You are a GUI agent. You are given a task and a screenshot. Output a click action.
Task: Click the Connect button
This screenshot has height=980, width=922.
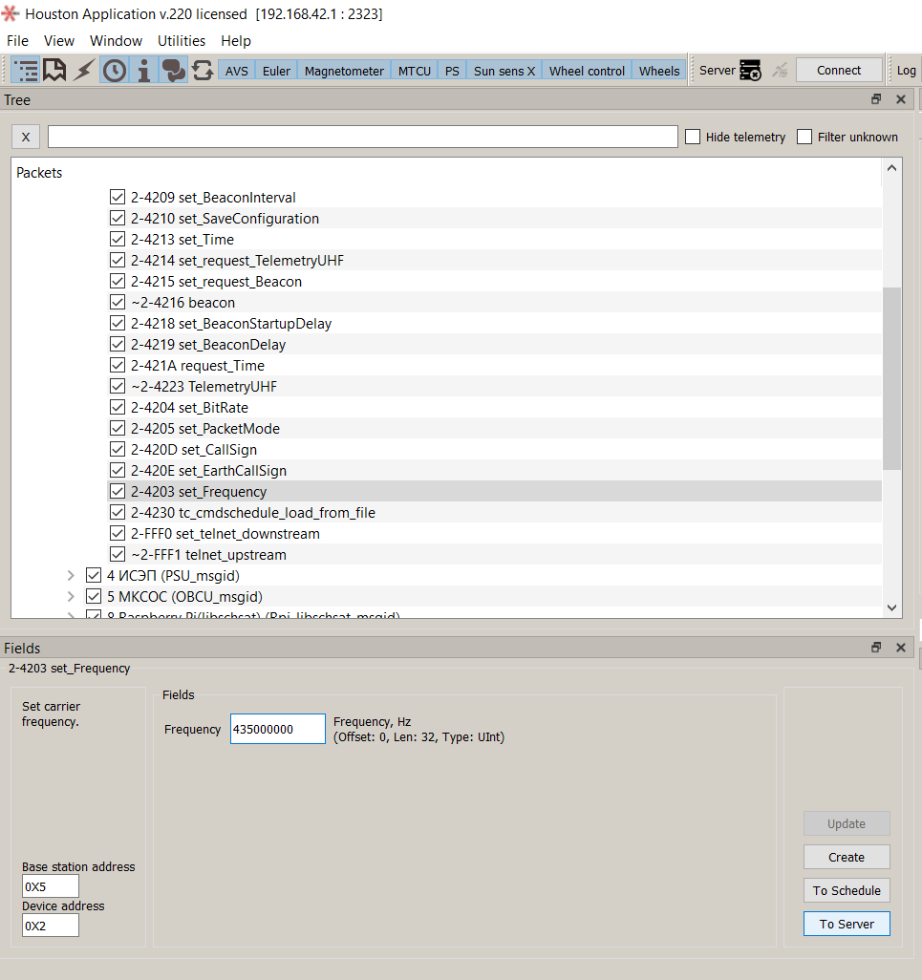pos(839,71)
